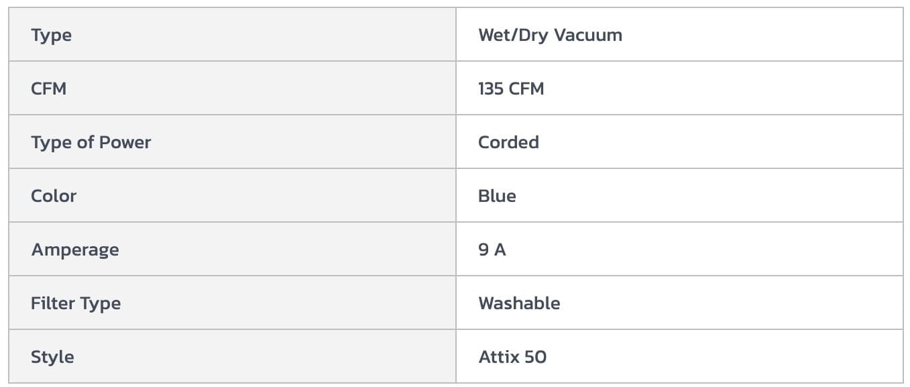Click the "Type" label cell
The height and width of the screenshot is (387, 910).
tap(51, 35)
